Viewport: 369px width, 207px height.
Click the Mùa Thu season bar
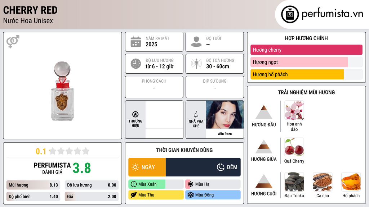coord(156,195)
